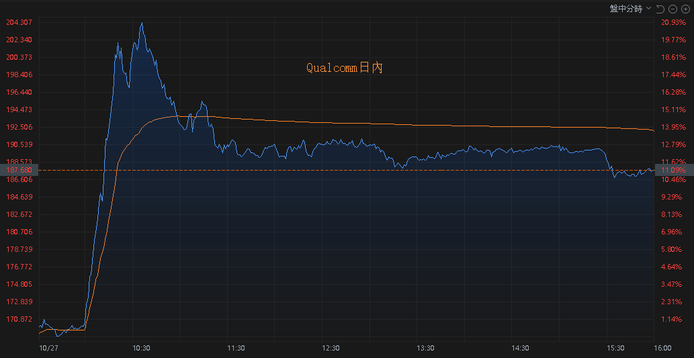Click the 198.406 price axis label
694x358 pixels.
point(19,75)
